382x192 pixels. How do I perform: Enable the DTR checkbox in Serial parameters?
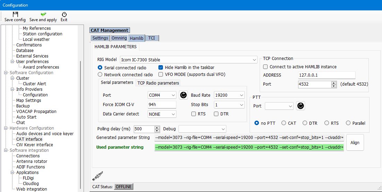point(216,114)
